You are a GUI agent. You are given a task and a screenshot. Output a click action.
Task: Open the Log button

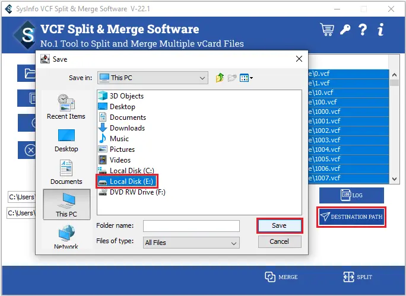351,195
